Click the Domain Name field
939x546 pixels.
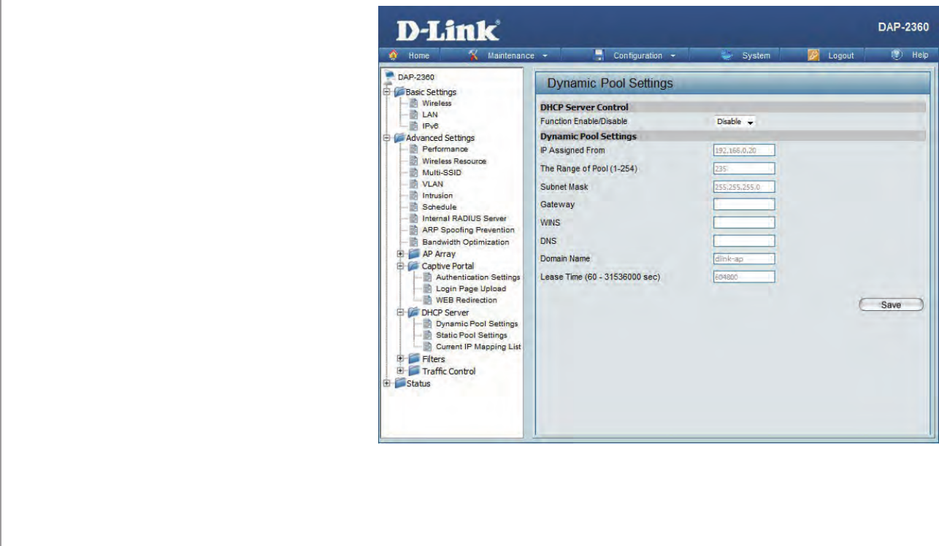(x=743, y=258)
